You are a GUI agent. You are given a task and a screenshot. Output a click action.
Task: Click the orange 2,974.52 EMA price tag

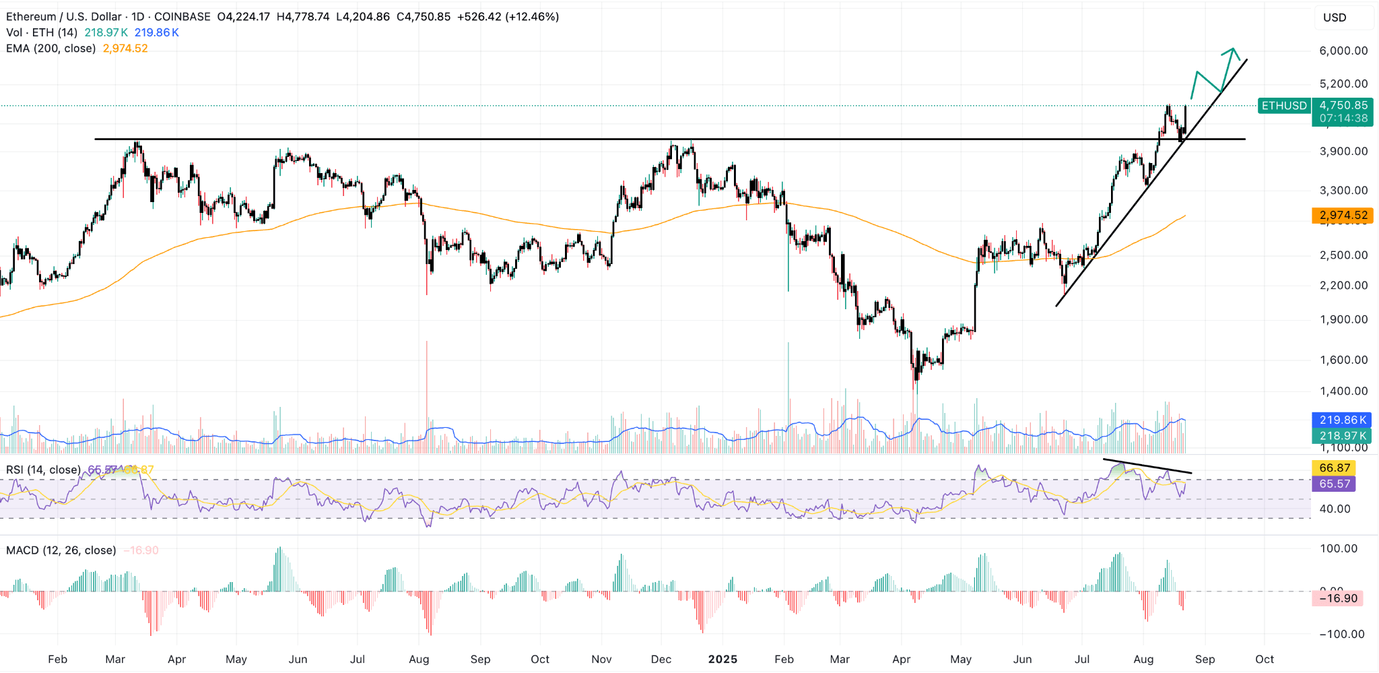(1343, 216)
